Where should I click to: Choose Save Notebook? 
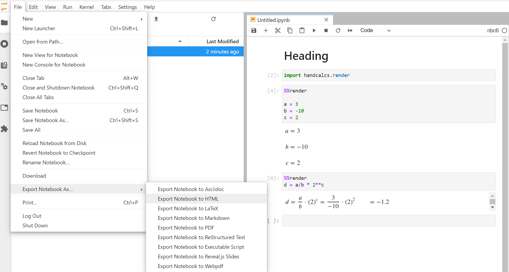point(79,111)
